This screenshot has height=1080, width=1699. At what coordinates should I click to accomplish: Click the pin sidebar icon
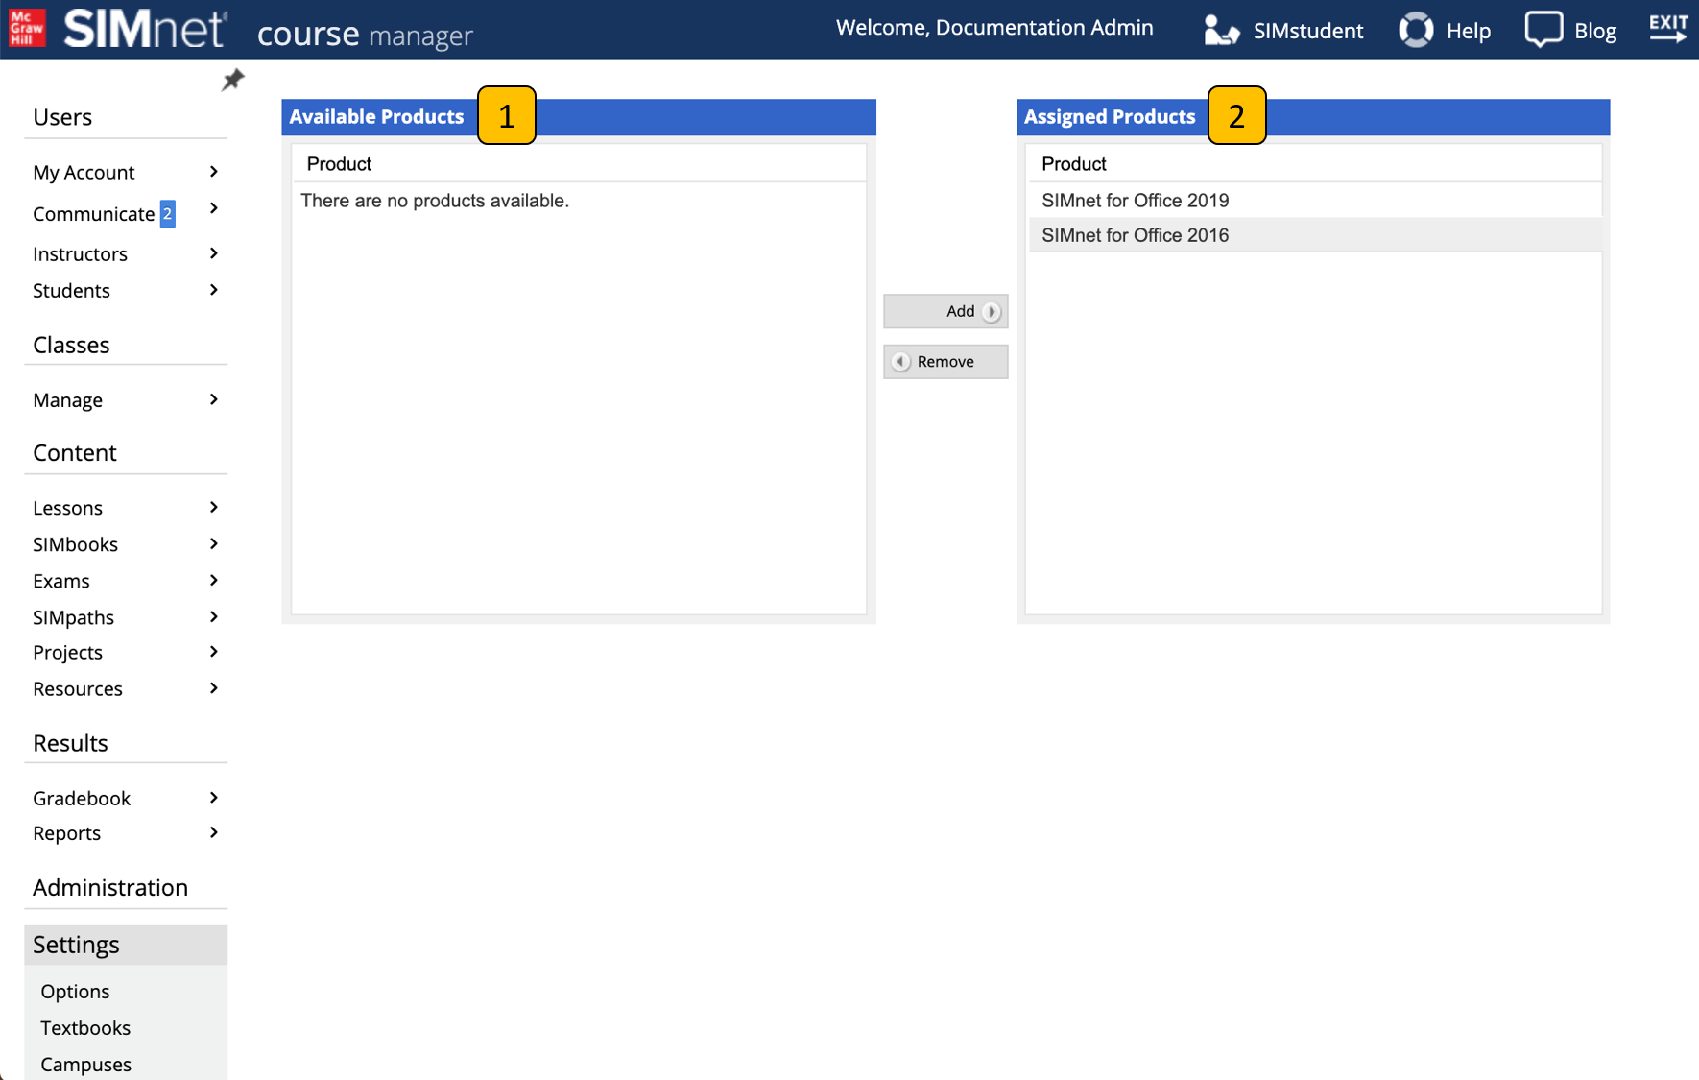(x=233, y=80)
